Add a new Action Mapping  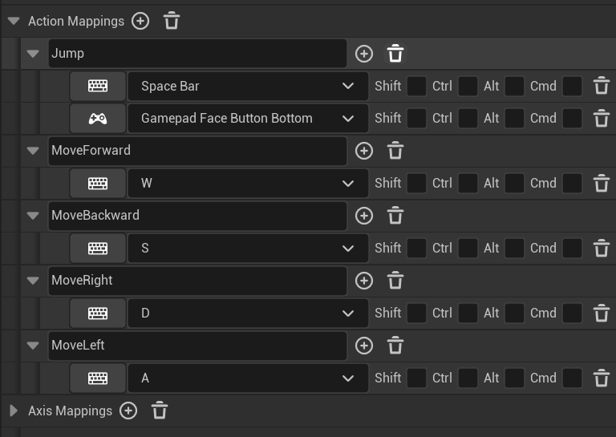[x=140, y=21]
